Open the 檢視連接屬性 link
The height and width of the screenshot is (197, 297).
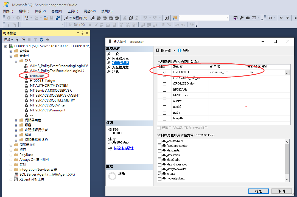coord(124,148)
